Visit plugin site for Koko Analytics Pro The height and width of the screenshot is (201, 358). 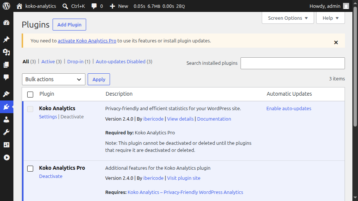[183, 178]
